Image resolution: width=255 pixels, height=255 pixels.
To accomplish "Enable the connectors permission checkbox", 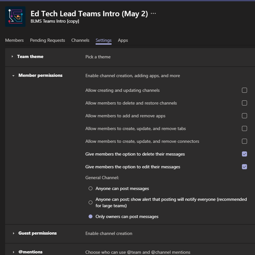I will point(244,141).
